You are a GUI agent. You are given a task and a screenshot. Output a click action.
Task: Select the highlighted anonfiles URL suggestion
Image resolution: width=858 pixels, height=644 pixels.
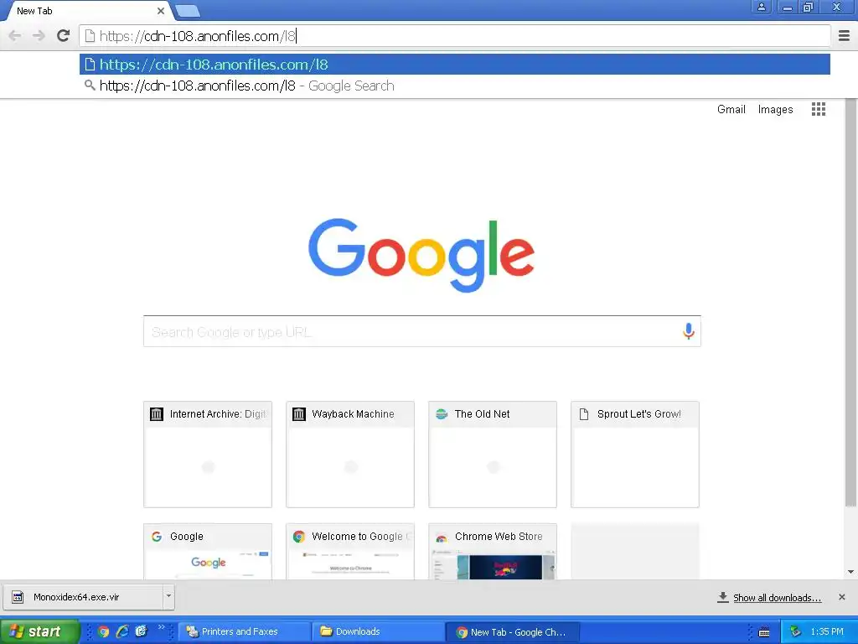coord(455,65)
